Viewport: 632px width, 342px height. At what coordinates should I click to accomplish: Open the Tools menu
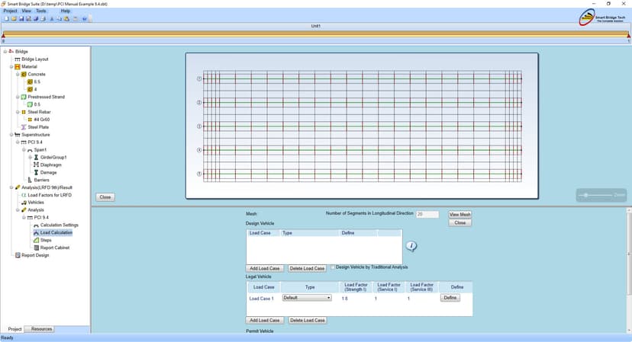click(x=41, y=11)
